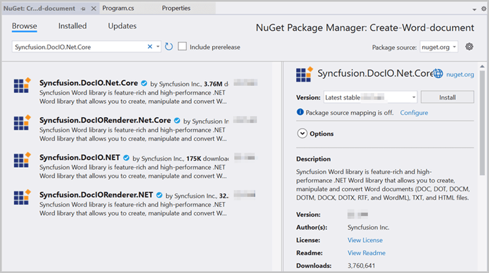Click the Downloads value 3,760,641
Screen dimensions: 489x273
(x=361, y=266)
